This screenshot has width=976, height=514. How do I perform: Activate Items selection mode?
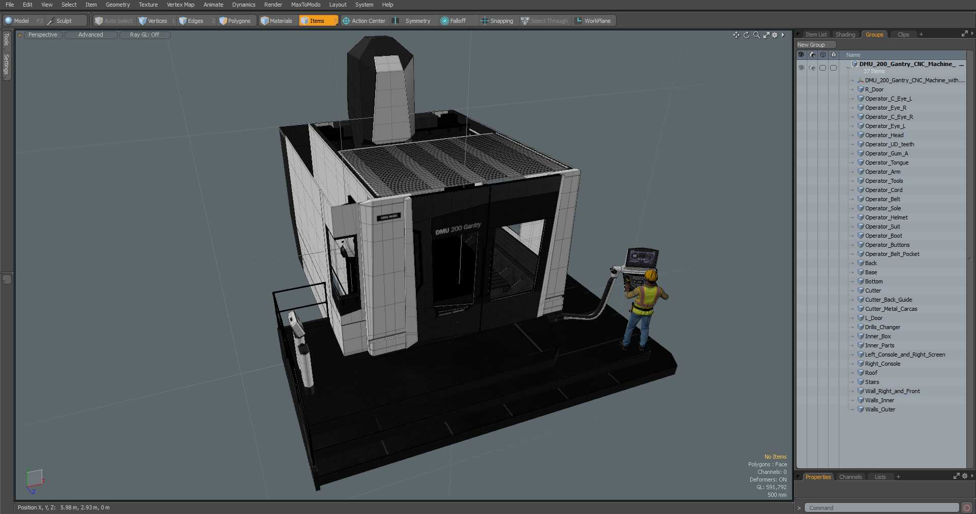pyautogui.click(x=318, y=21)
